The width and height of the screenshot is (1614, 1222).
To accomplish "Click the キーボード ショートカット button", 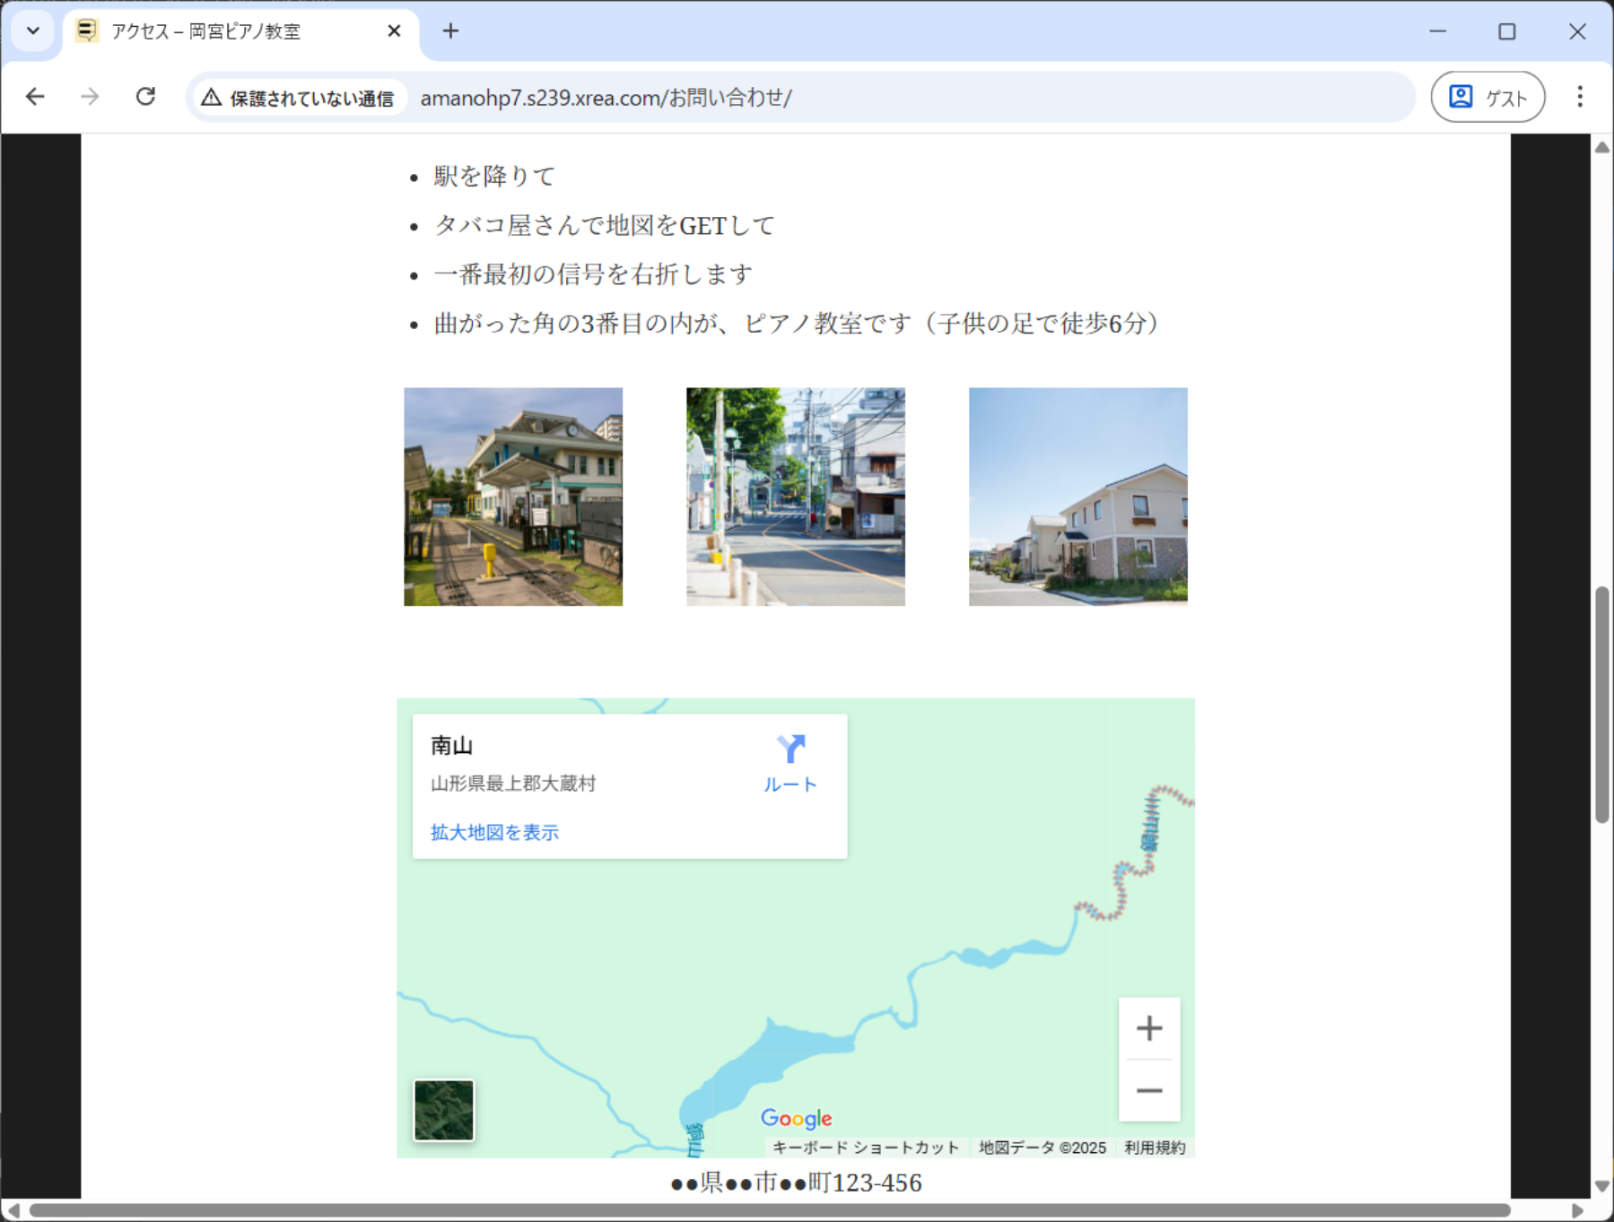I will [866, 1148].
